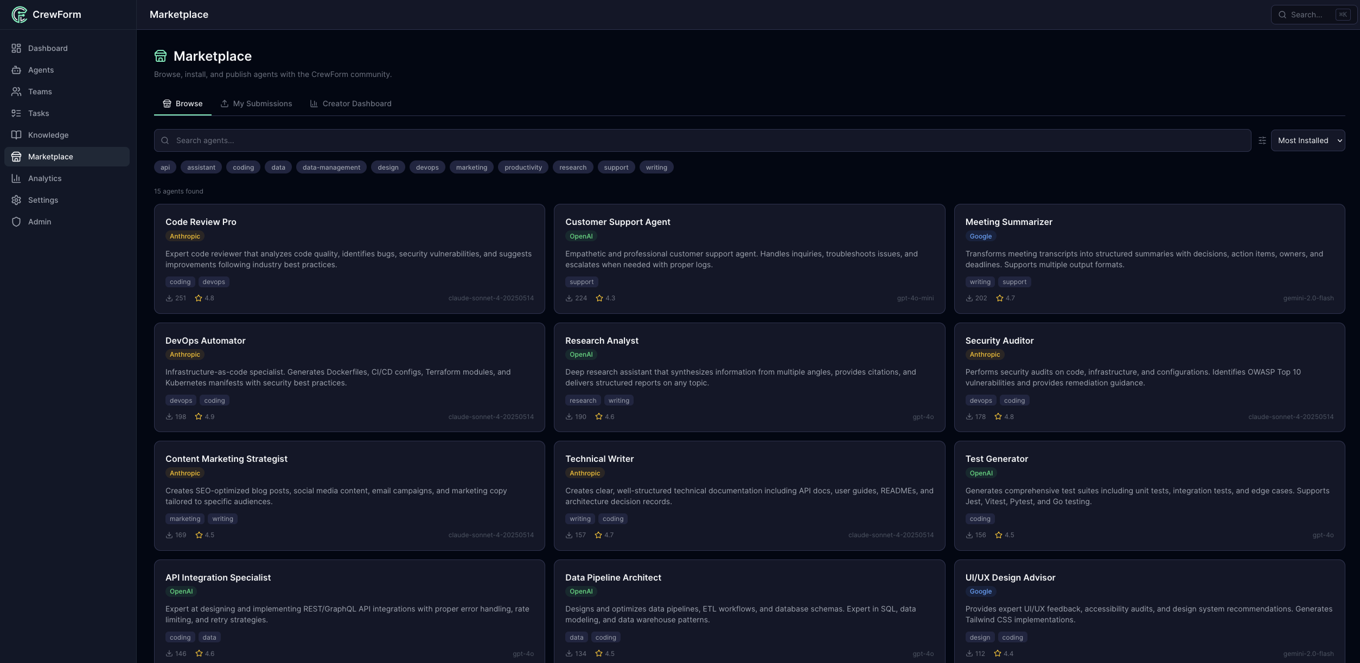Open the Most Installed sort dropdown

[x=1308, y=140]
